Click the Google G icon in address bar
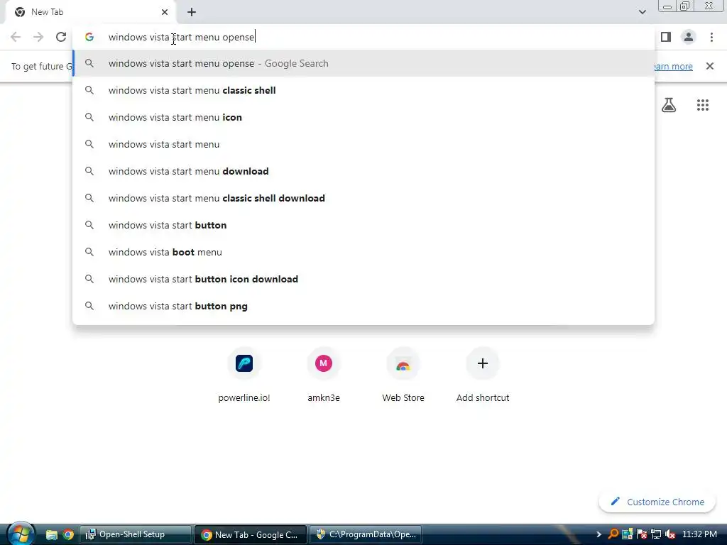This screenshot has height=545, width=727. (89, 37)
